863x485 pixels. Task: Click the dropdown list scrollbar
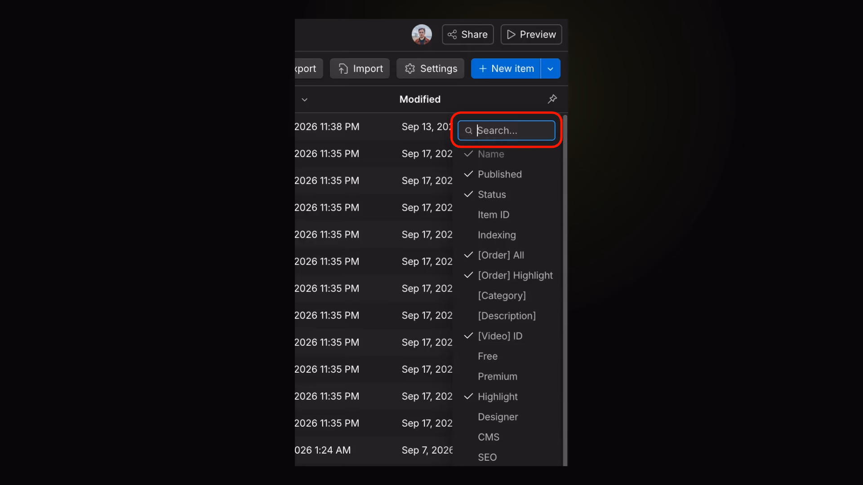point(565,290)
